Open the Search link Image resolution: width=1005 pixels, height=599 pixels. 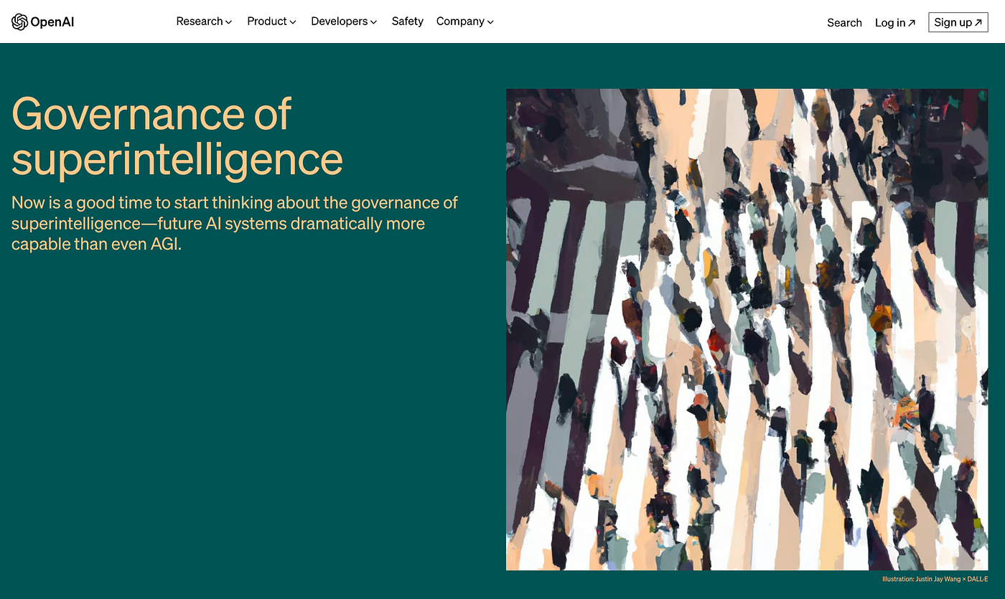(844, 23)
